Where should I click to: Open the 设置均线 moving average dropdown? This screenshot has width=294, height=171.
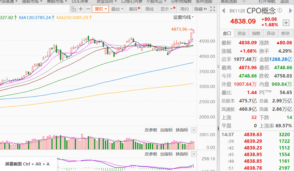pyautogui.click(x=183, y=17)
